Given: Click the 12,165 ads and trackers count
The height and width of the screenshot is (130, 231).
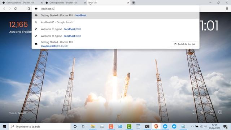Looking at the screenshot, I should pos(18,25).
